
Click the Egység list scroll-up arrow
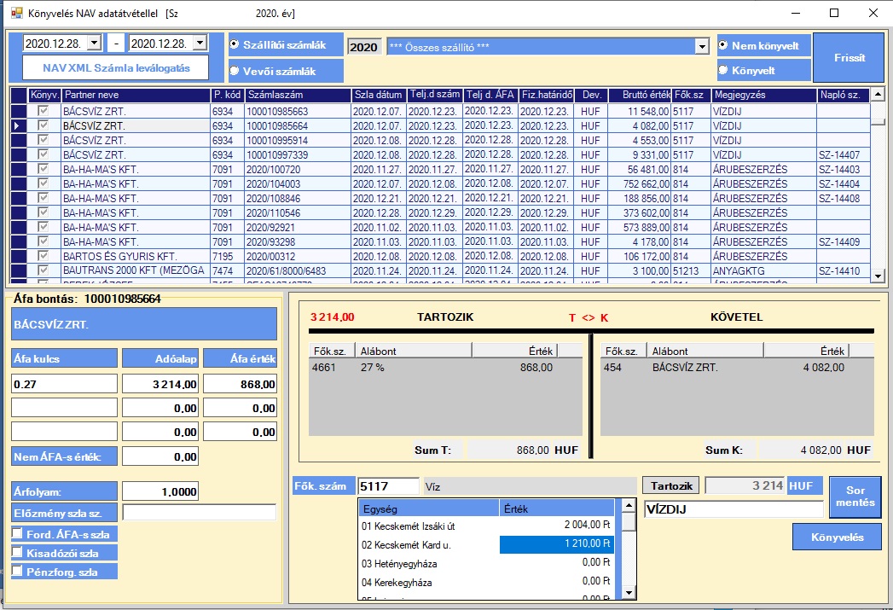629,505
